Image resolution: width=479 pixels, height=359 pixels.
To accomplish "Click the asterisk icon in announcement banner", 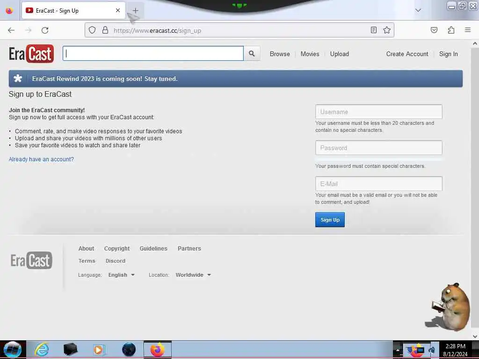I will point(18,79).
